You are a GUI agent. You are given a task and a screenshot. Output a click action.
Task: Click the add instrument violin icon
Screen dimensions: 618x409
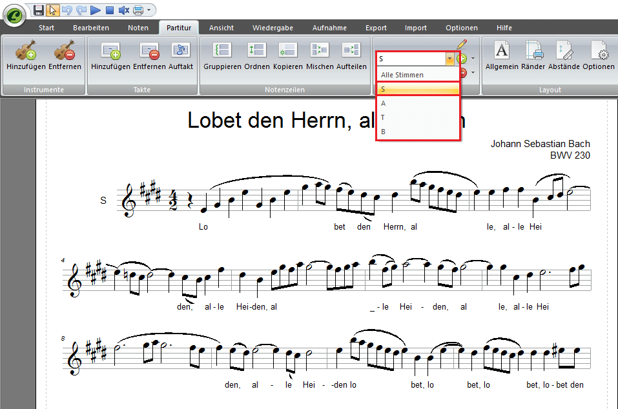(x=25, y=50)
